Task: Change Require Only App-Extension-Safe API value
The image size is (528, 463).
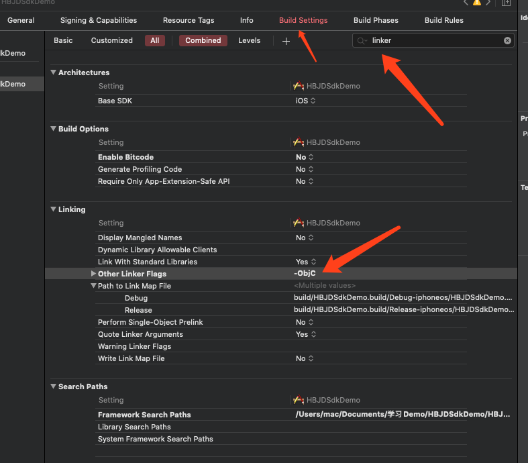Action: [x=305, y=181]
